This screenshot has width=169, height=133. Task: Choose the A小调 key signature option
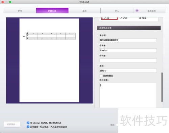tap(124, 18)
